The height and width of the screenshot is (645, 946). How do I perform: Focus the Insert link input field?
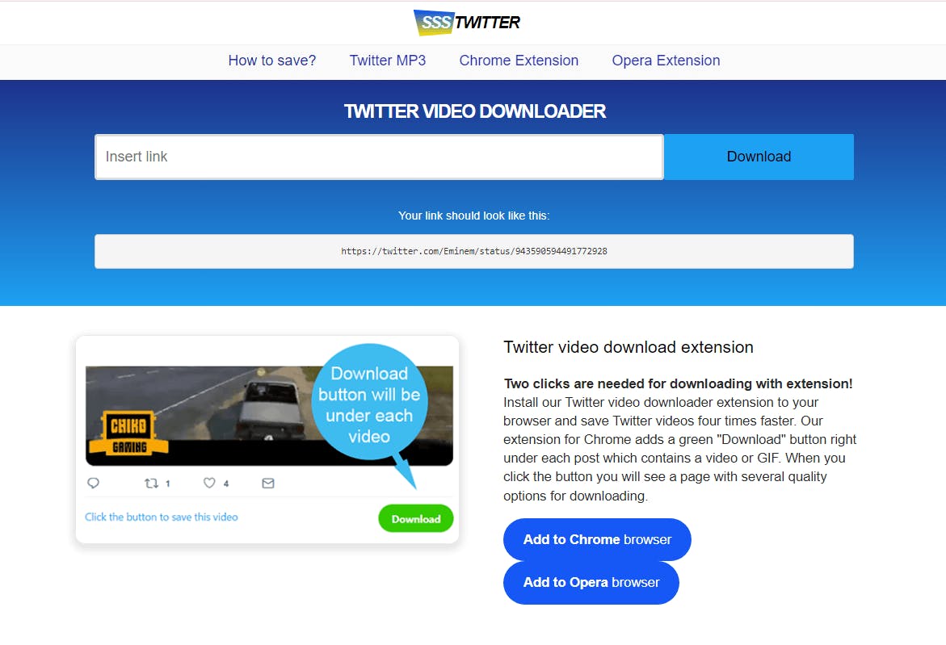[379, 157]
